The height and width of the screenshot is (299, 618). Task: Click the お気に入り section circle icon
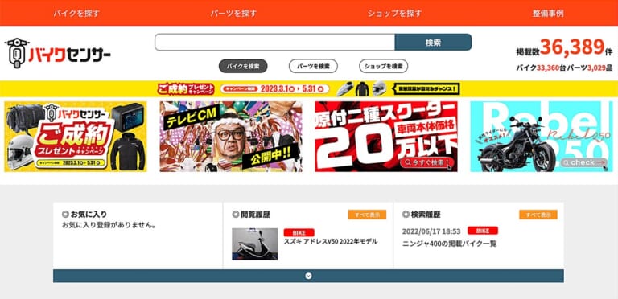click(65, 215)
